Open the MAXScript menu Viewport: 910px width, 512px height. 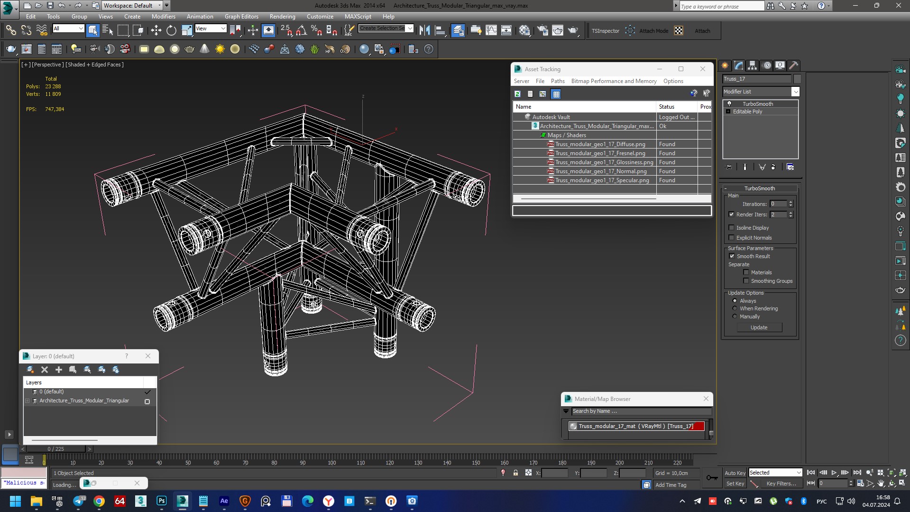(x=358, y=17)
